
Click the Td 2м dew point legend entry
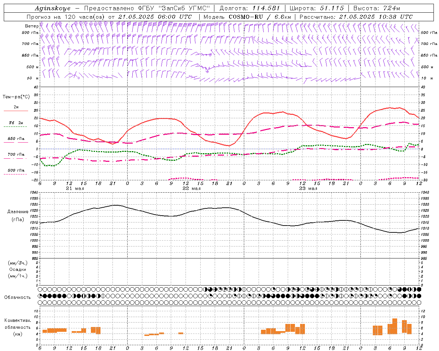click(16, 123)
